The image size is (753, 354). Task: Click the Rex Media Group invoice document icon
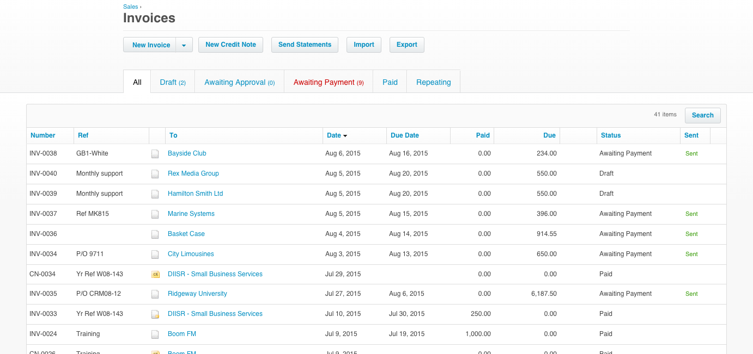coord(155,174)
